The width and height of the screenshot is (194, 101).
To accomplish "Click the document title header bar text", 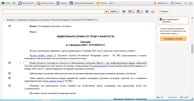I will [x=52, y=20].
